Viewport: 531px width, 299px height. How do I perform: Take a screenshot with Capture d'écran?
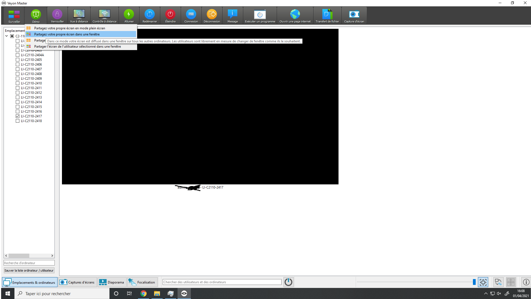[354, 16]
